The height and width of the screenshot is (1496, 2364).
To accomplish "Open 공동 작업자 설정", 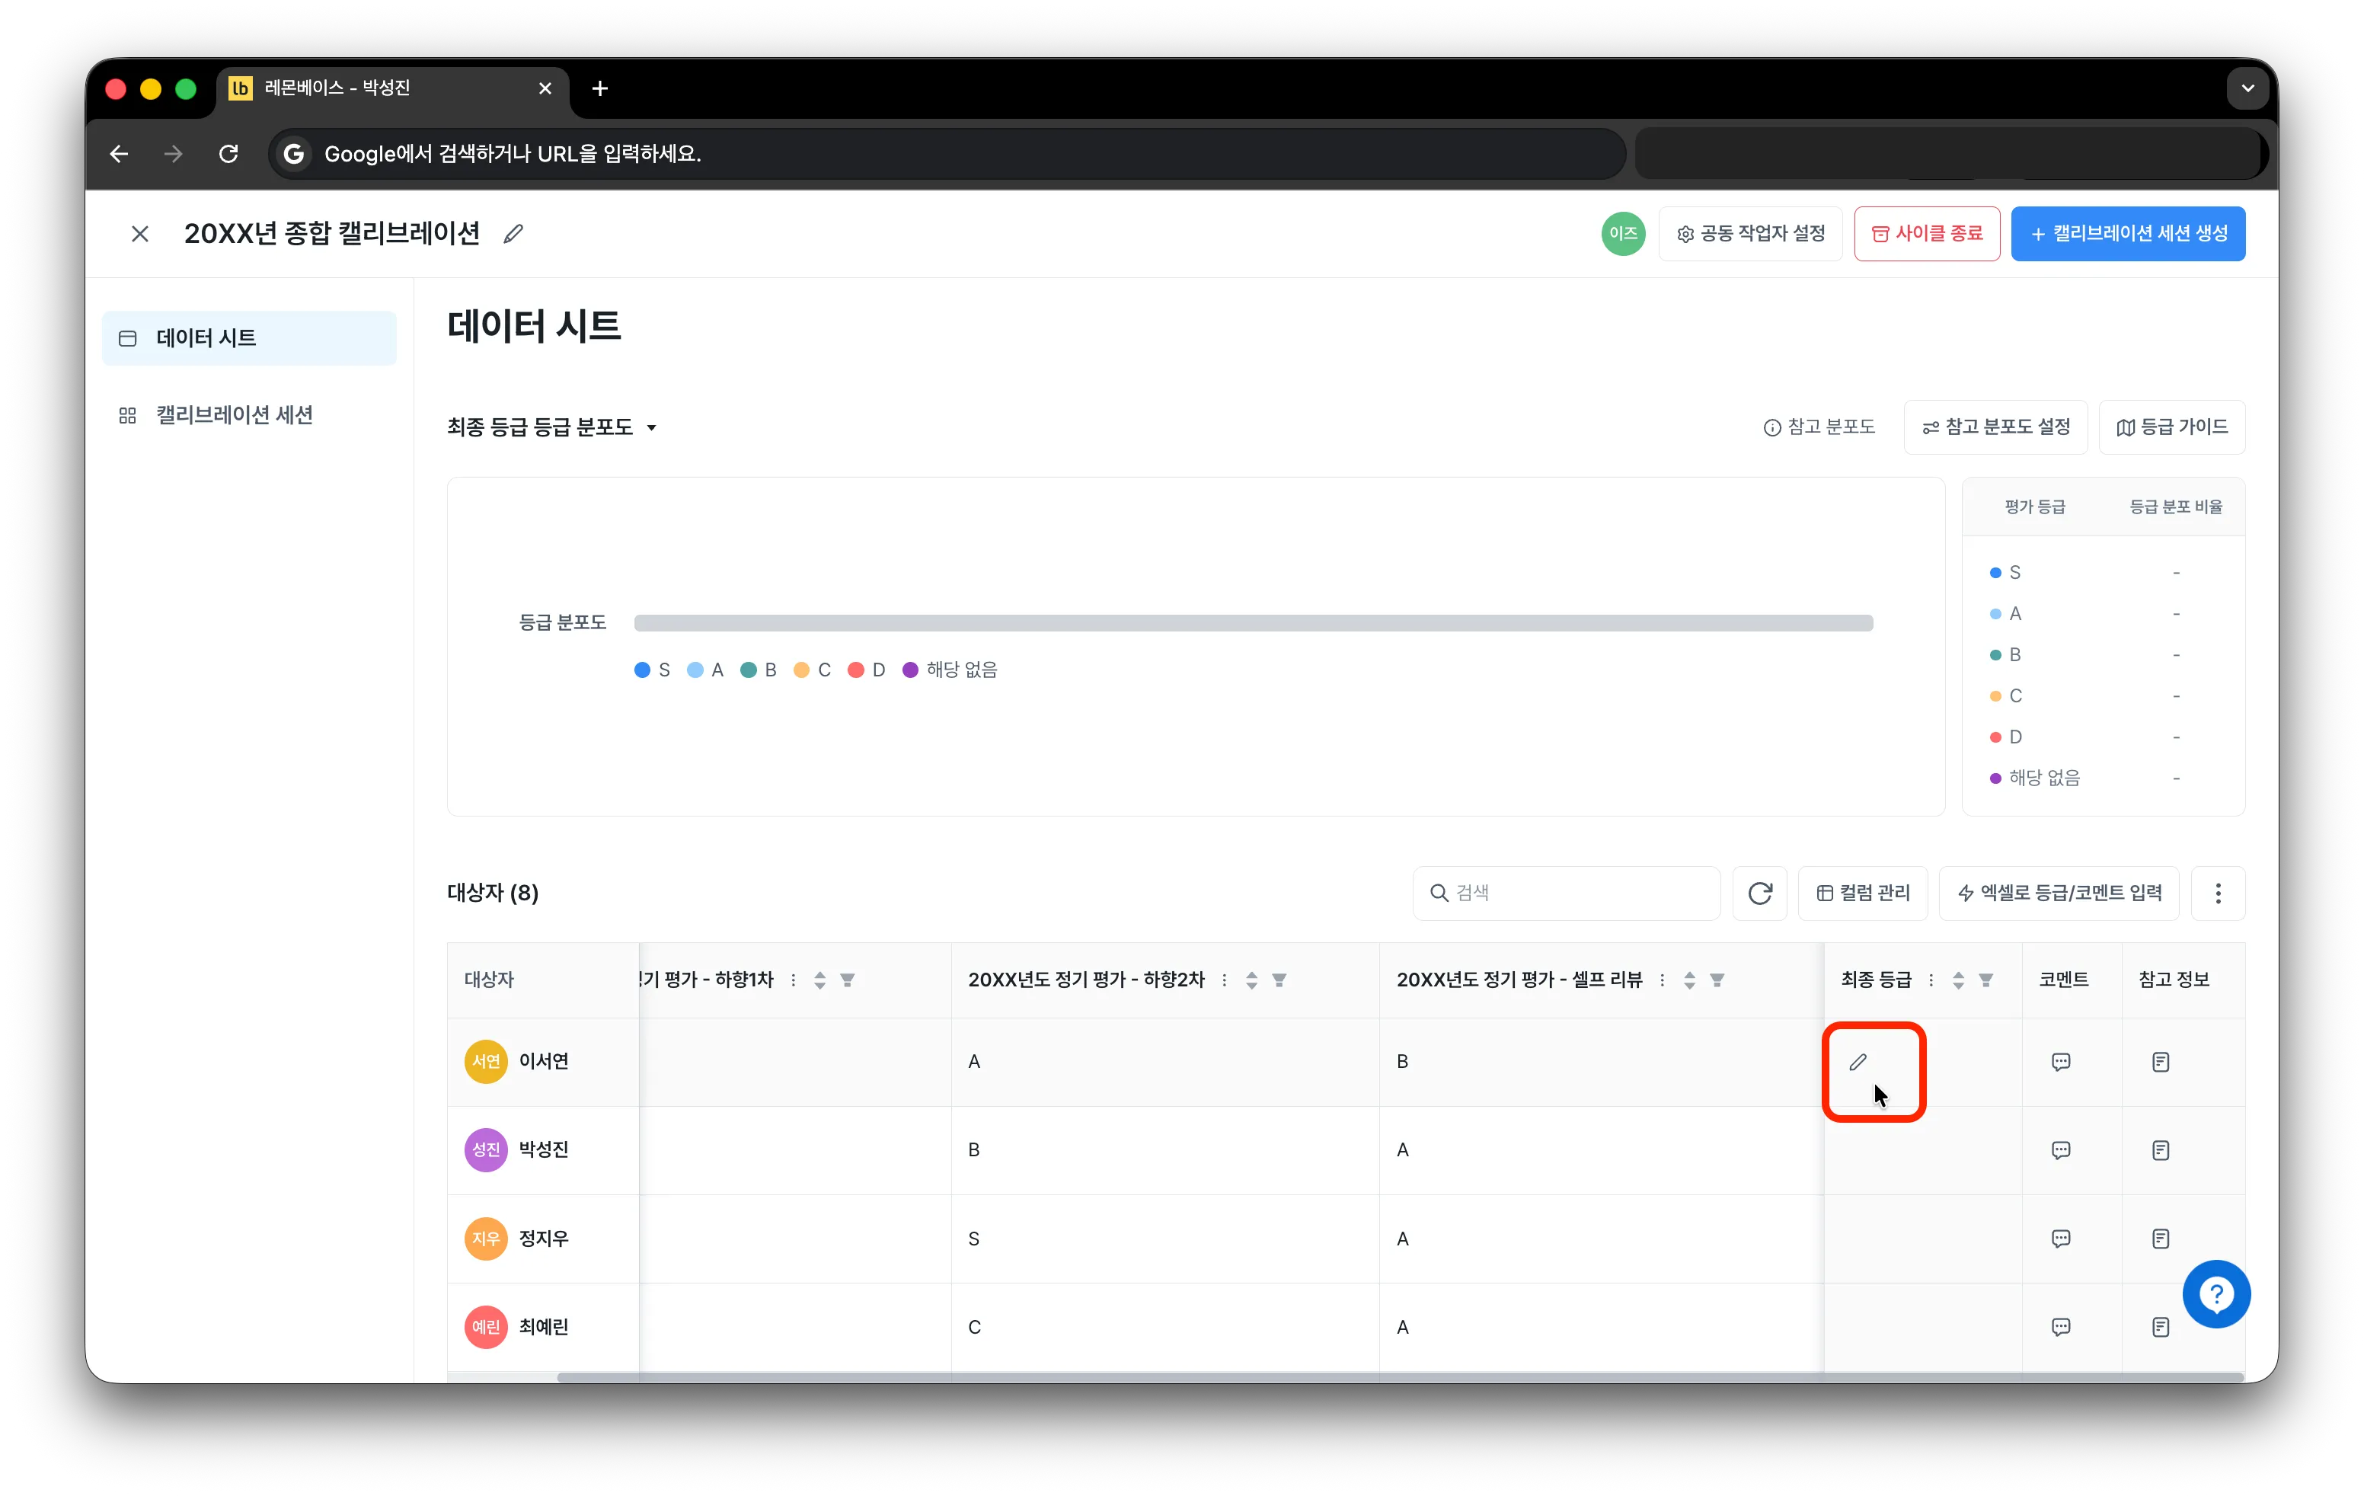I will [x=1750, y=234].
